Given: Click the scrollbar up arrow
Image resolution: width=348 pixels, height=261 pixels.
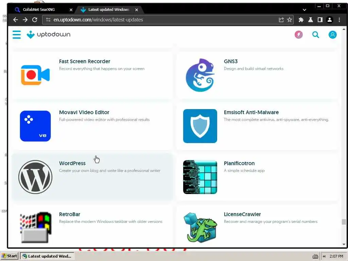Looking at the screenshot, I should click(344, 29).
